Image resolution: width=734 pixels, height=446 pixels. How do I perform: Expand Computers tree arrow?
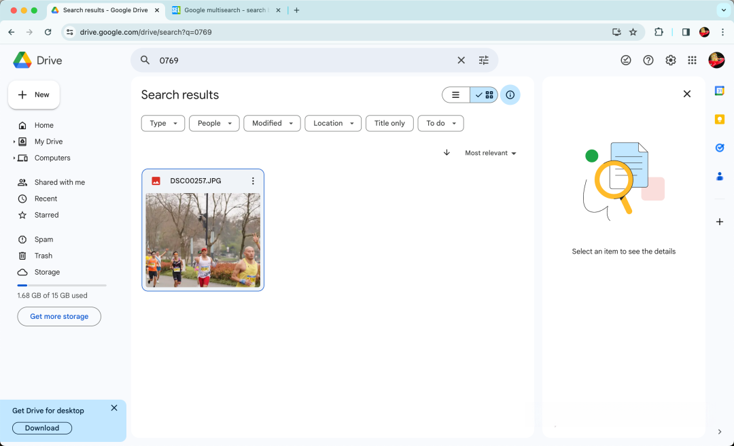pos(14,158)
